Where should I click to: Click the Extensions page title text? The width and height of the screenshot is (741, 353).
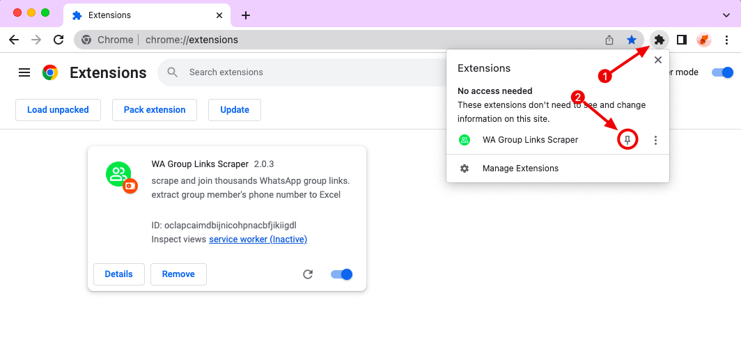(108, 72)
